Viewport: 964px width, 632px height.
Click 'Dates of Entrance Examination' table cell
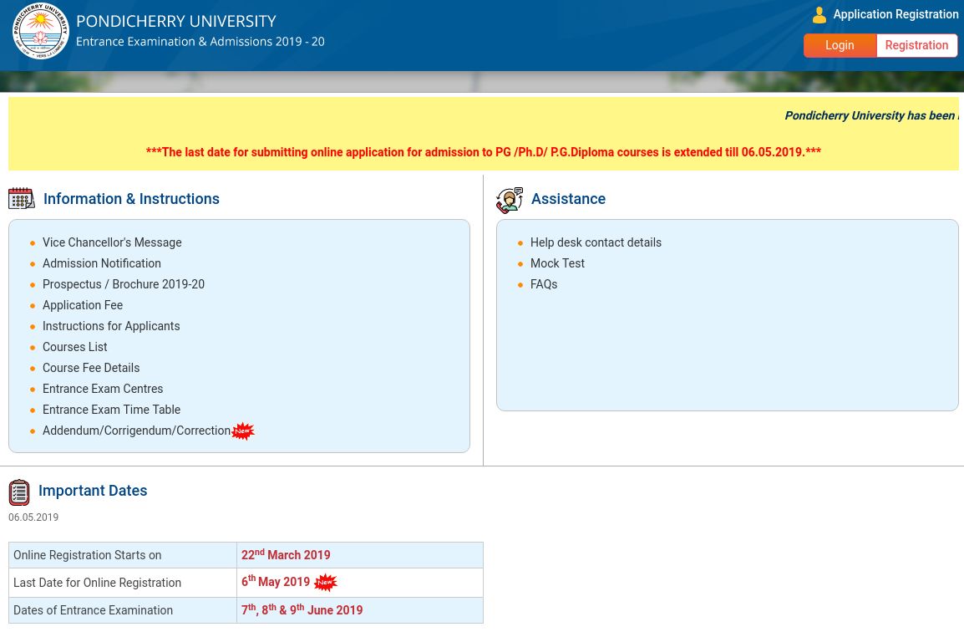(122, 610)
